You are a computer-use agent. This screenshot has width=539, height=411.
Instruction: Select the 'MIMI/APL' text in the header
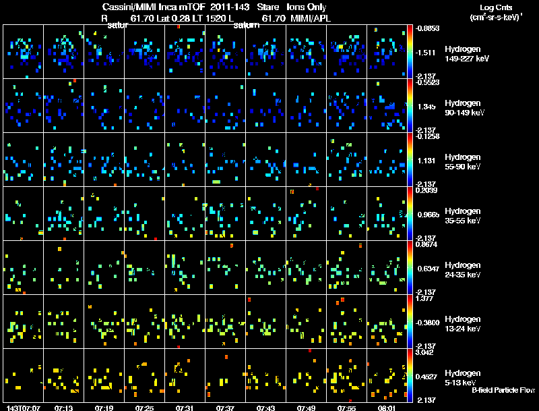311,18
